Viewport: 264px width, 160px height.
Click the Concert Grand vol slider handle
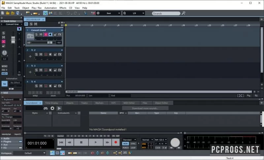(x=50, y=43)
